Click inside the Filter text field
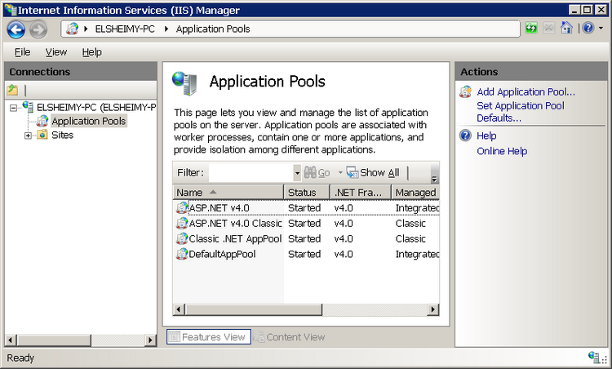 (251, 173)
